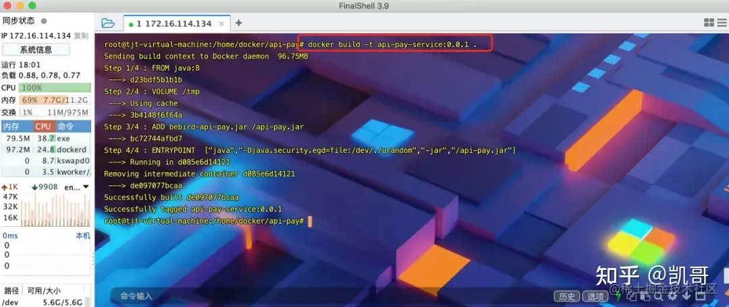Select the dockerd process row
This screenshot has height=307, width=729.
(46, 149)
